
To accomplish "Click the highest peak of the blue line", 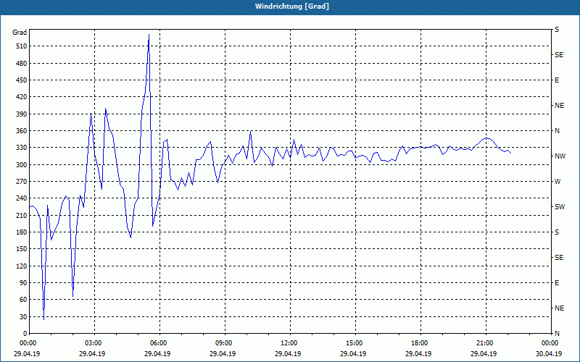I will pyautogui.click(x=149, y=35).
